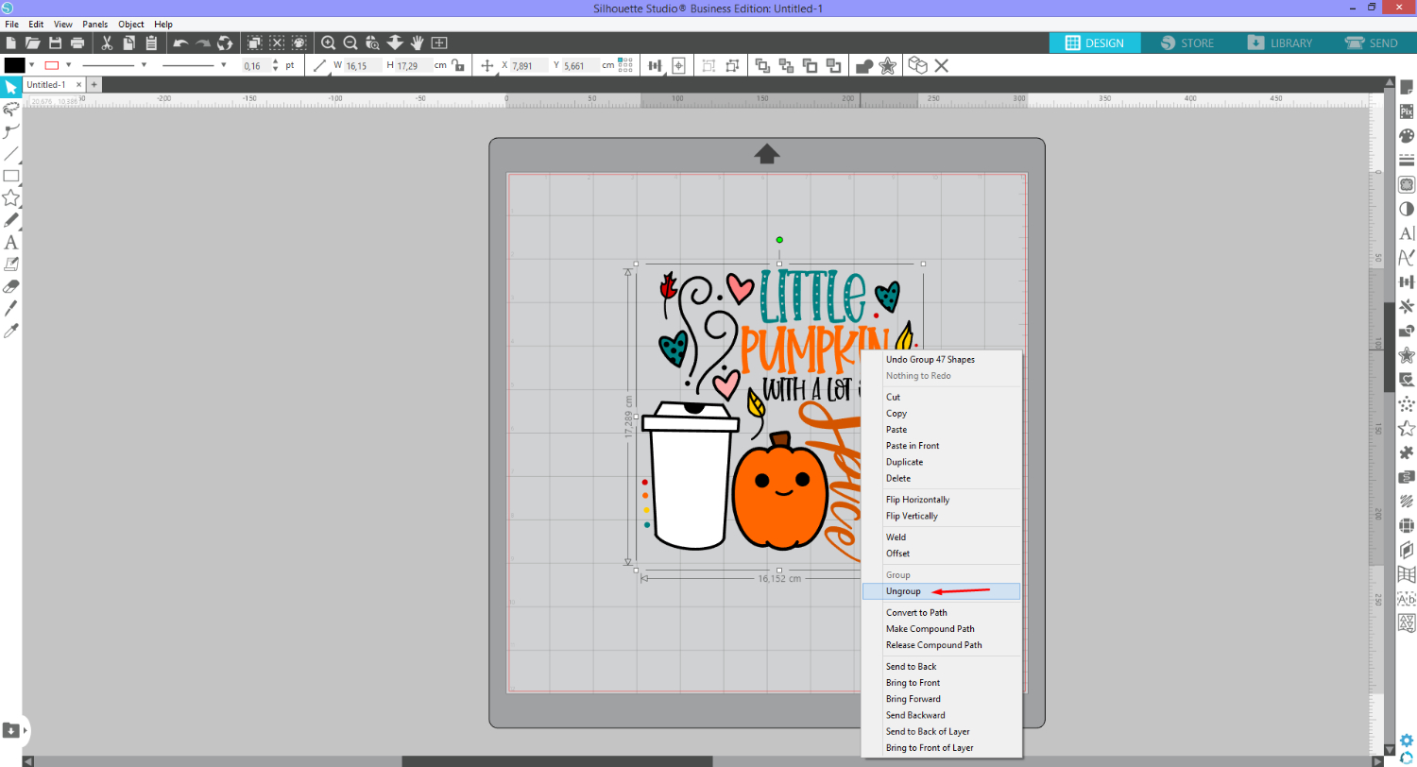Expand the line color dropdown arrow

pyautogui.click(x=67, y=65)
